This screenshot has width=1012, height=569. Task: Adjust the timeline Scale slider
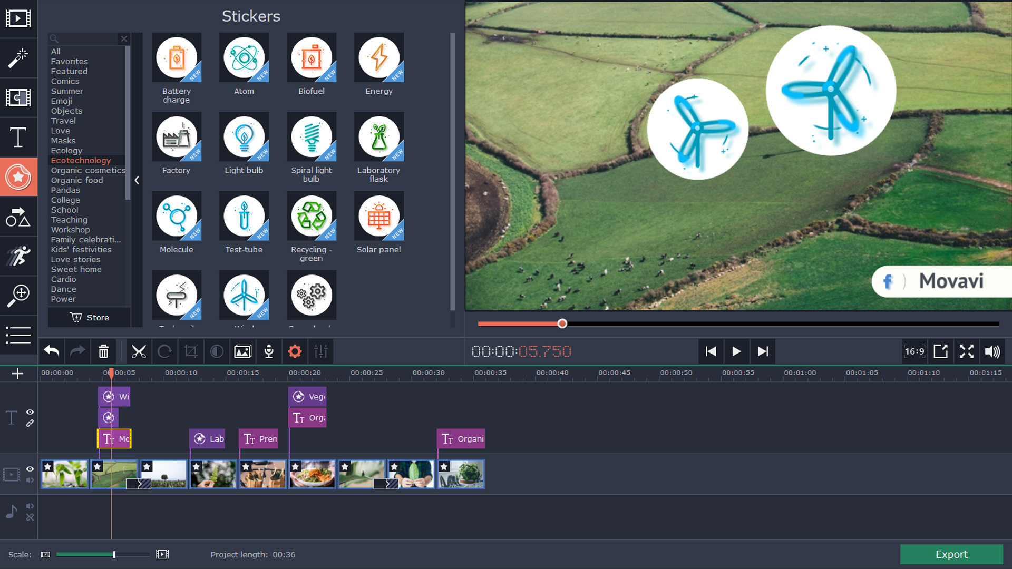(x=113, y=554)
